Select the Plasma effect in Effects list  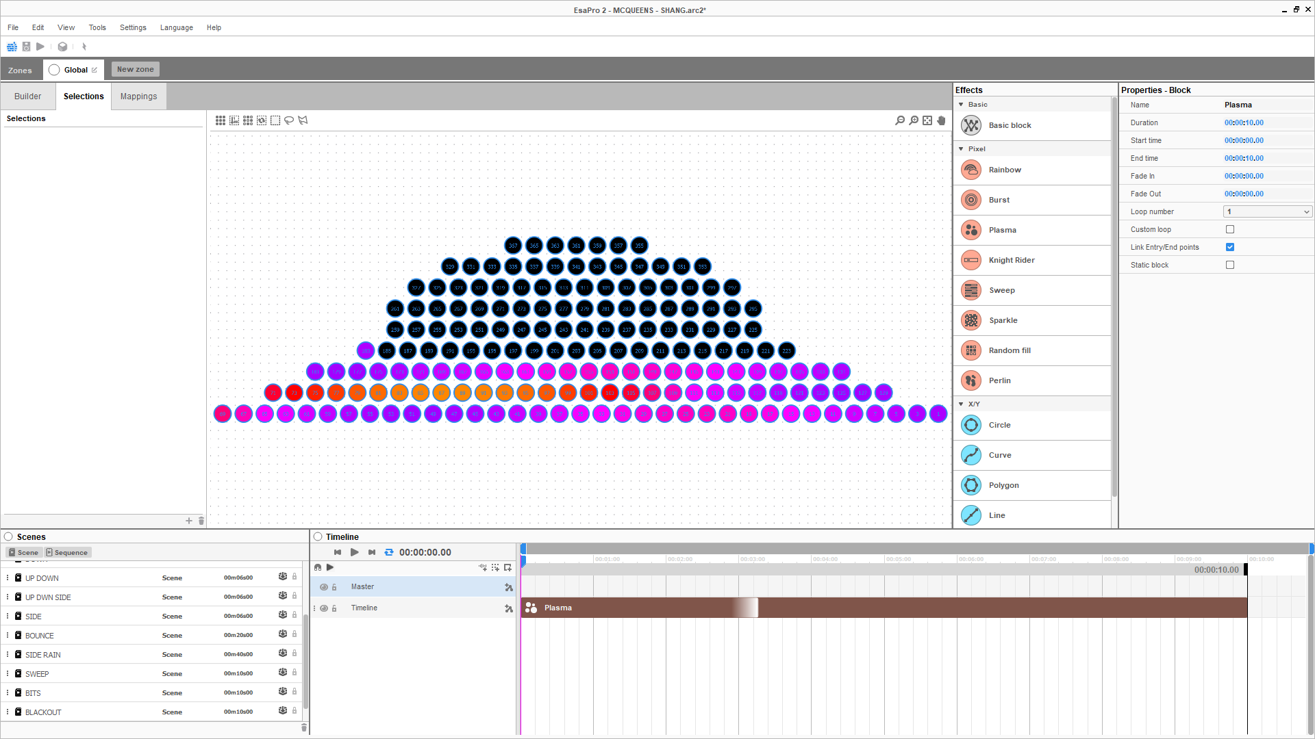point(1031,231)
